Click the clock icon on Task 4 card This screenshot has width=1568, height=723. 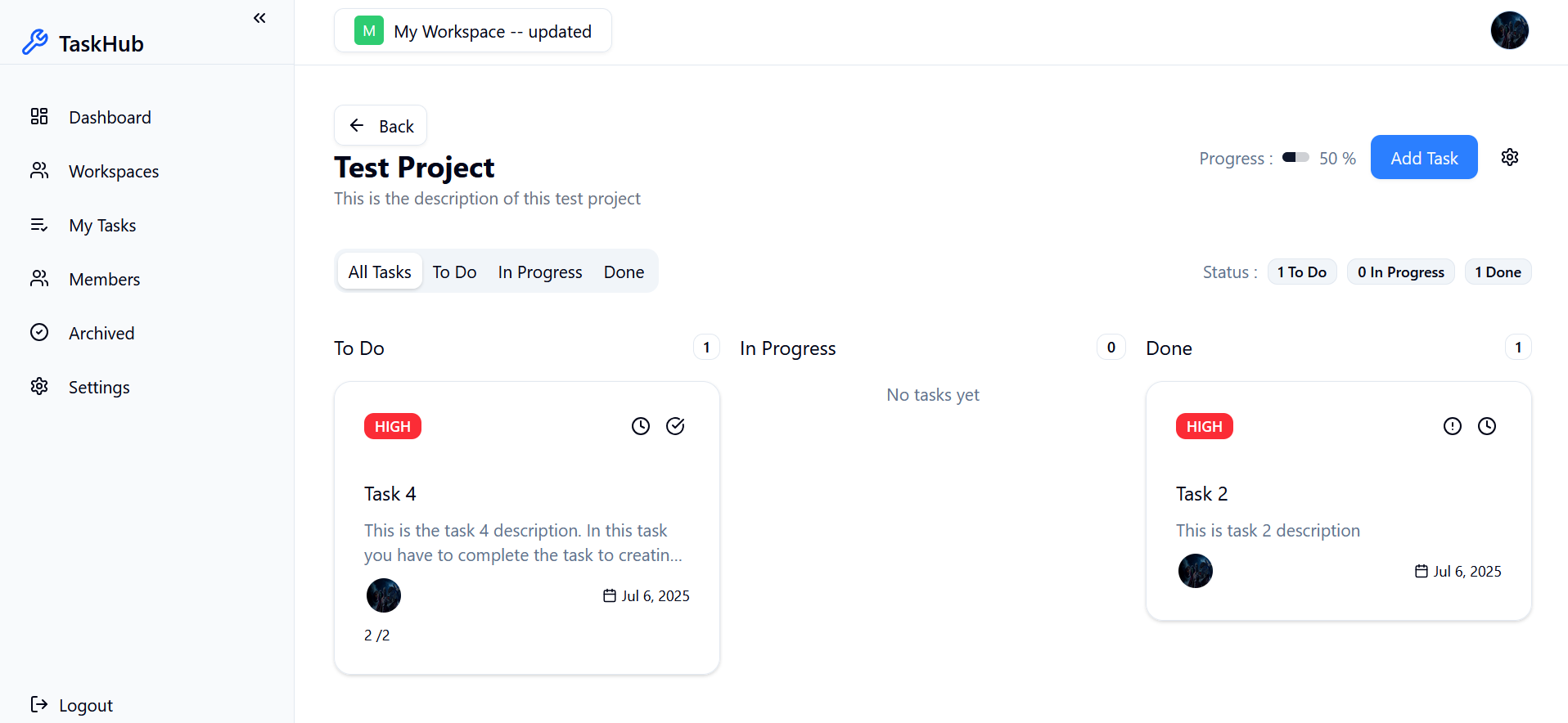[641, 426]
